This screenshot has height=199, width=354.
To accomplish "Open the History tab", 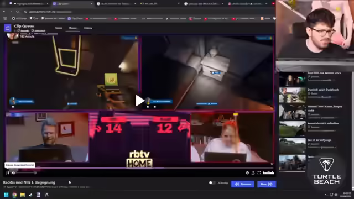I will 88,28.
